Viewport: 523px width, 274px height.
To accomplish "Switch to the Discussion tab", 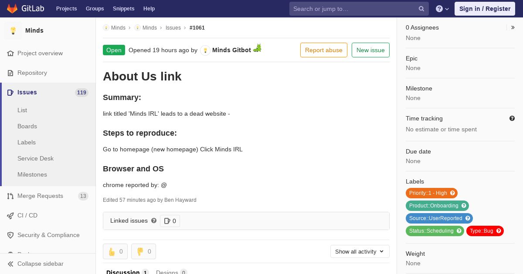I will [128, 272].
